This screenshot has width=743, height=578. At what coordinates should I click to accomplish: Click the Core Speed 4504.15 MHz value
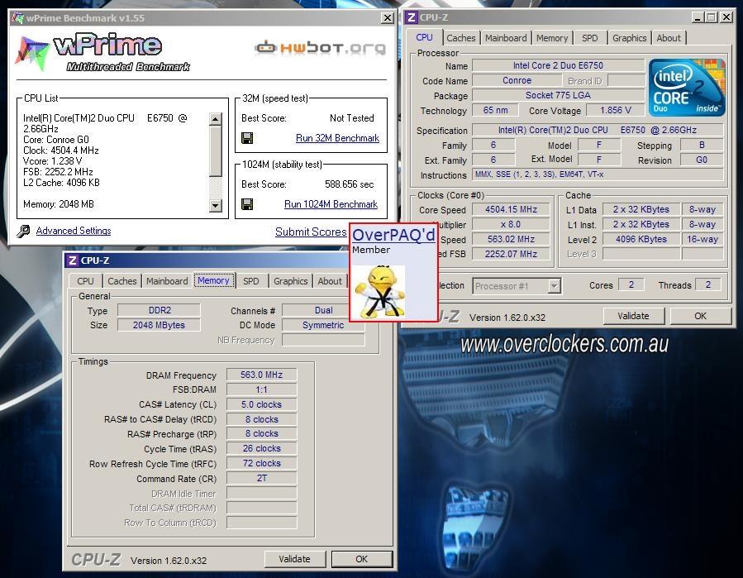512,209
